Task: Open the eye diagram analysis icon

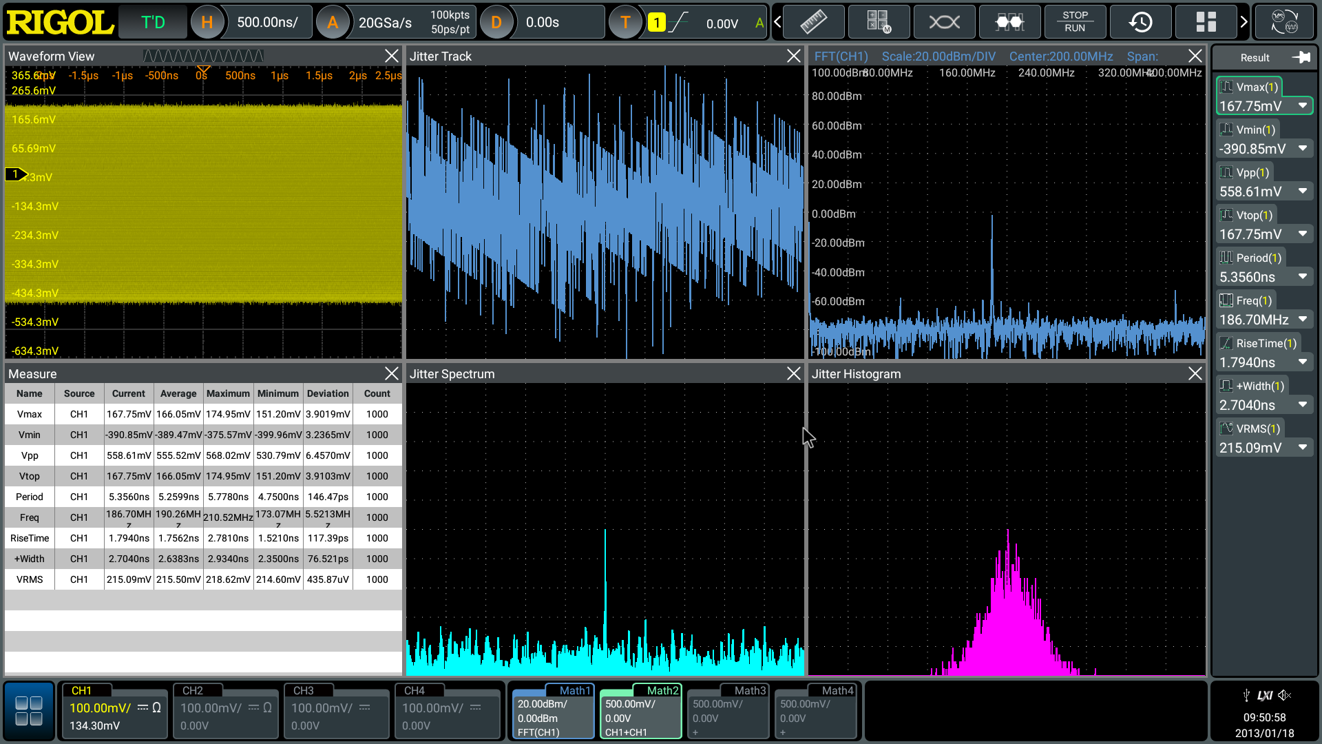Action: (x=944, y=22)
